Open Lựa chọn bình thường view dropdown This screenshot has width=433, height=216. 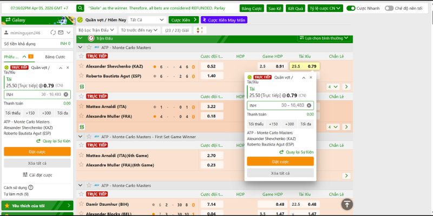pyautogui.click(x=324, y=38)
